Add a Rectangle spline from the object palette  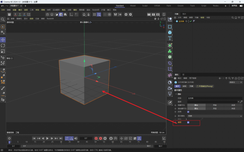(x=170, y=27)
